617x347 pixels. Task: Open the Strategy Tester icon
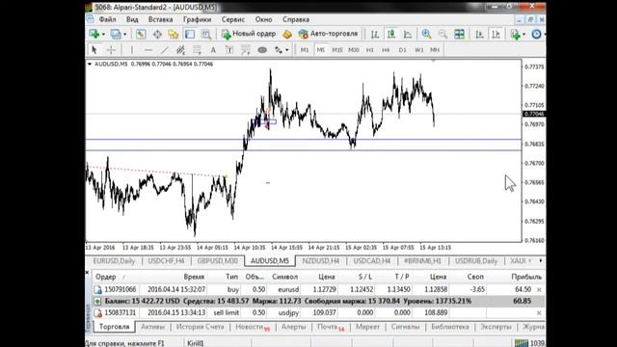coord(205,35)
